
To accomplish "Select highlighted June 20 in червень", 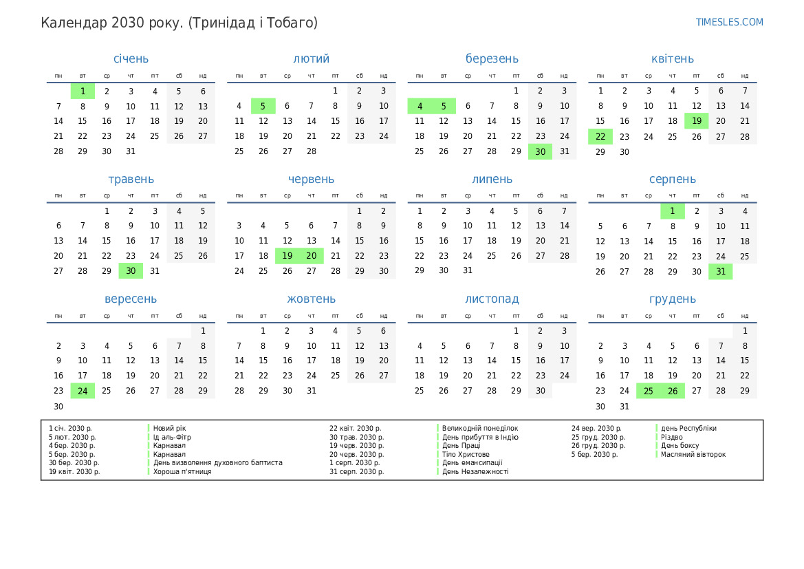I will (x=311, y=256).
